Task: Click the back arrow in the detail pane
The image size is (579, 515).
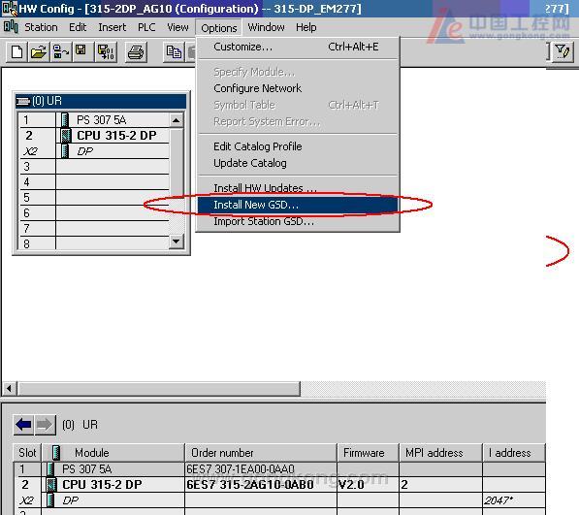Action: click(24, 425)
